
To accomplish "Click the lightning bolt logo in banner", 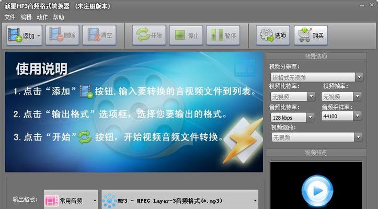I will [x=243, y=141].
